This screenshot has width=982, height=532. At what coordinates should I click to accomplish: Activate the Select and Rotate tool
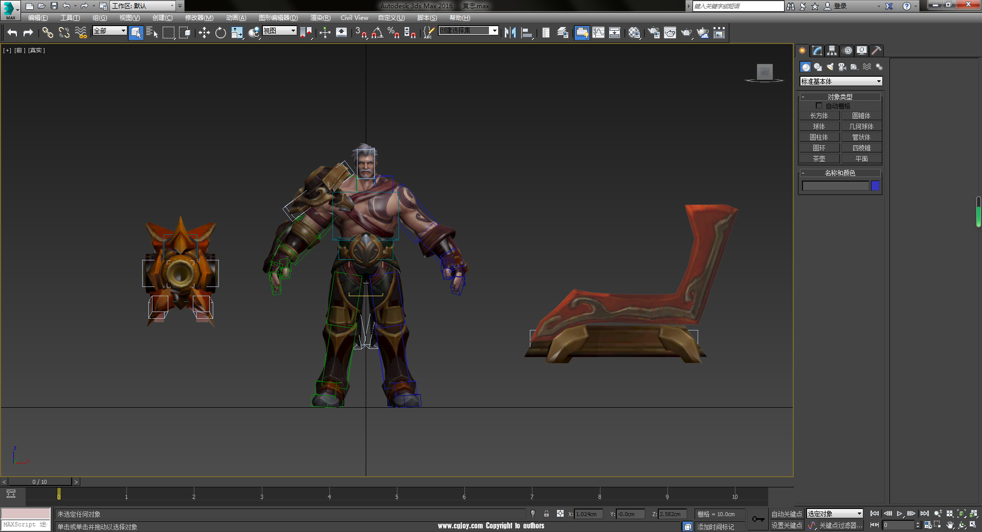(x=220, y=33)
